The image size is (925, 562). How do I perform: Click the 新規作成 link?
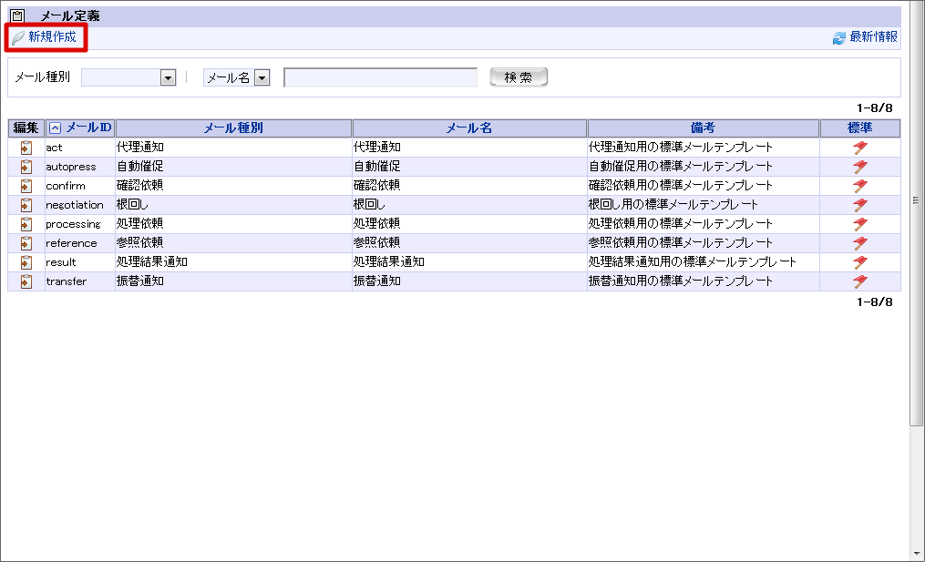pyautogui.click(x=52, y=37)
